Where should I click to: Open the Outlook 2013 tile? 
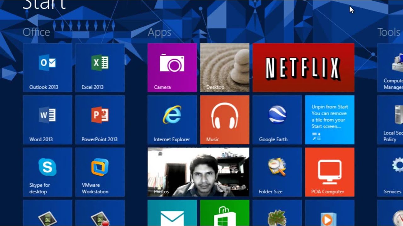click(47, 67)
